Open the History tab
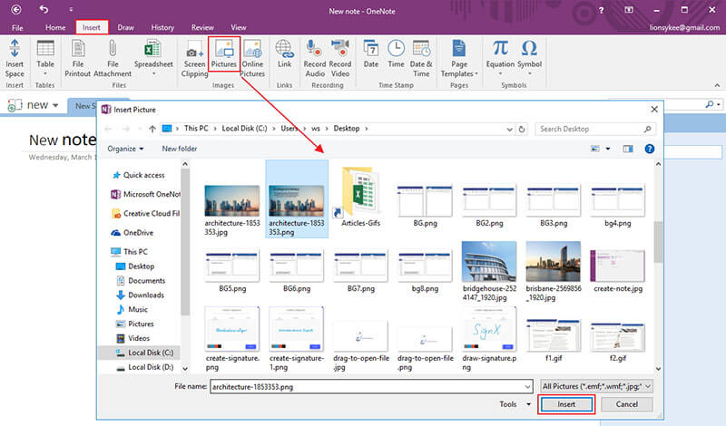 (162, 27)
